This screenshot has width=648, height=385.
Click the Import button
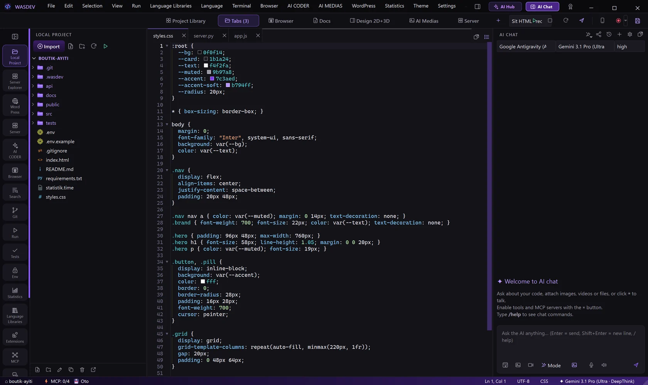[x=49, y=46]
